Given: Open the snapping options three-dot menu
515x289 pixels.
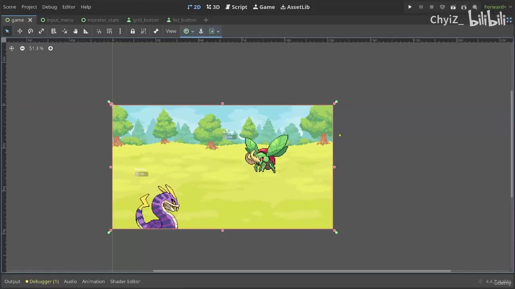Looking at the screenshot, I should click(120, 31).
